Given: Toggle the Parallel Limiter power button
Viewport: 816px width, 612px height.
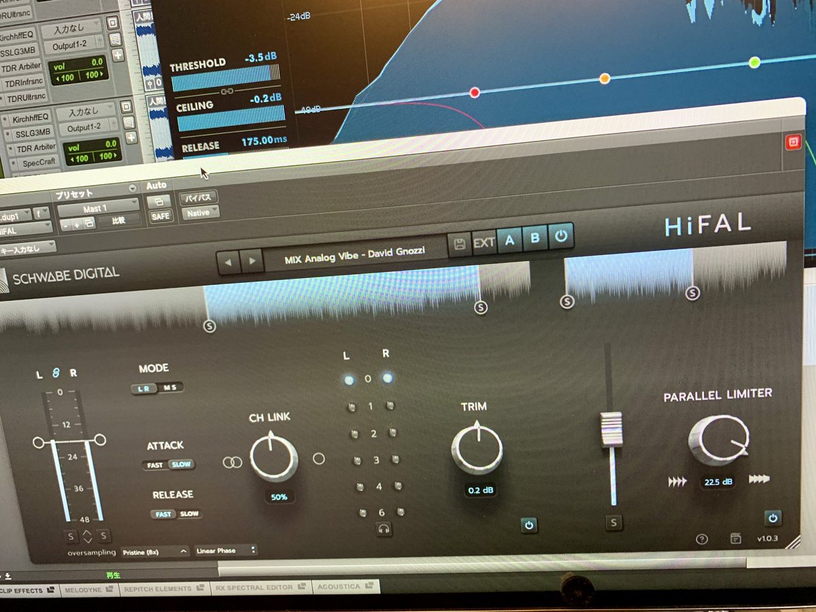Looking at the screenshot, I should point(772,518).
